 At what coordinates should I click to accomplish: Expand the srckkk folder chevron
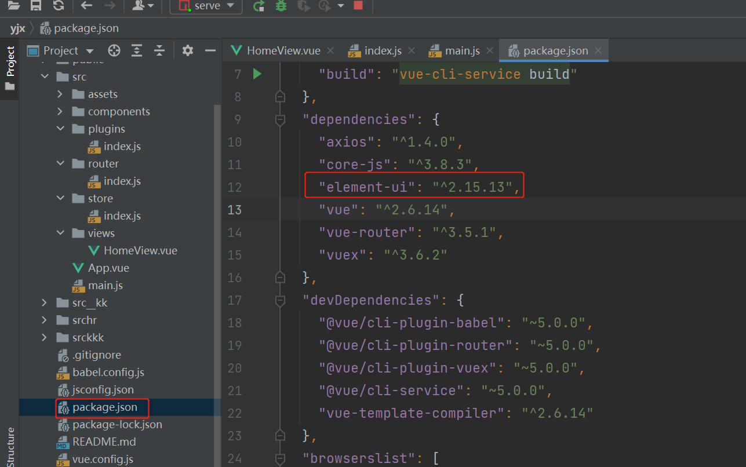pos(44,337)
